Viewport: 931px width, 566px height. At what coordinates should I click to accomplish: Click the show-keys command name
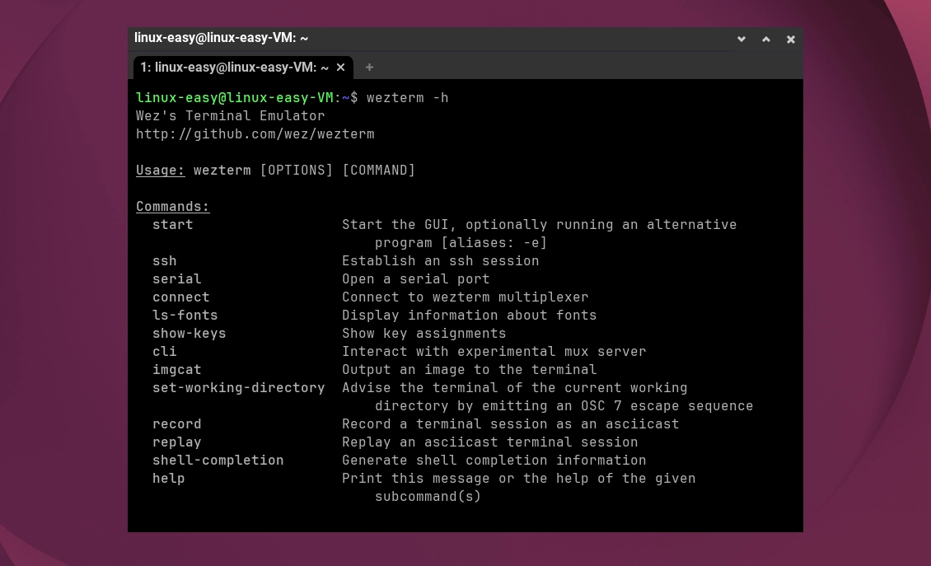tap(189, 333)
